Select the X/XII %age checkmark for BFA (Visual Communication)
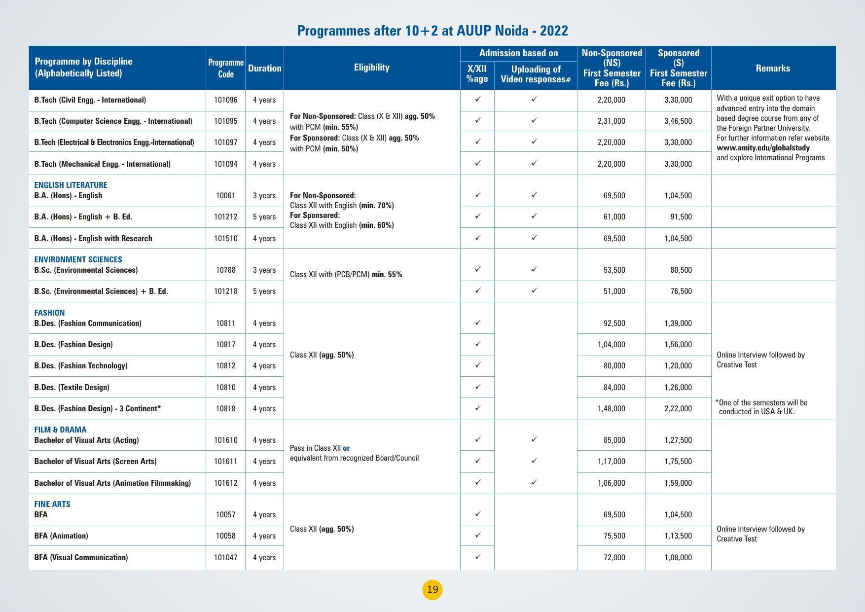865x612 pixels. (x=477, y=557)
